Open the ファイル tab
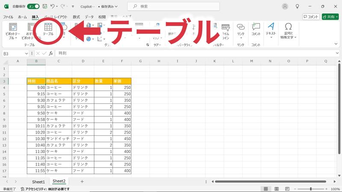The width and height of the screenshot is (342, 192). pyautogui.click(x=8, y=17)
